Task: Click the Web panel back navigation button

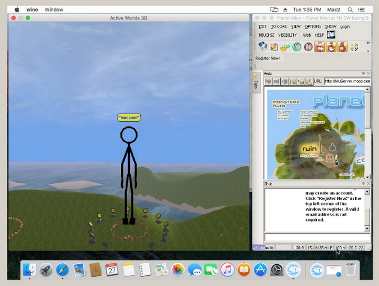Action: pyautogui.click(x=268, y=82)
